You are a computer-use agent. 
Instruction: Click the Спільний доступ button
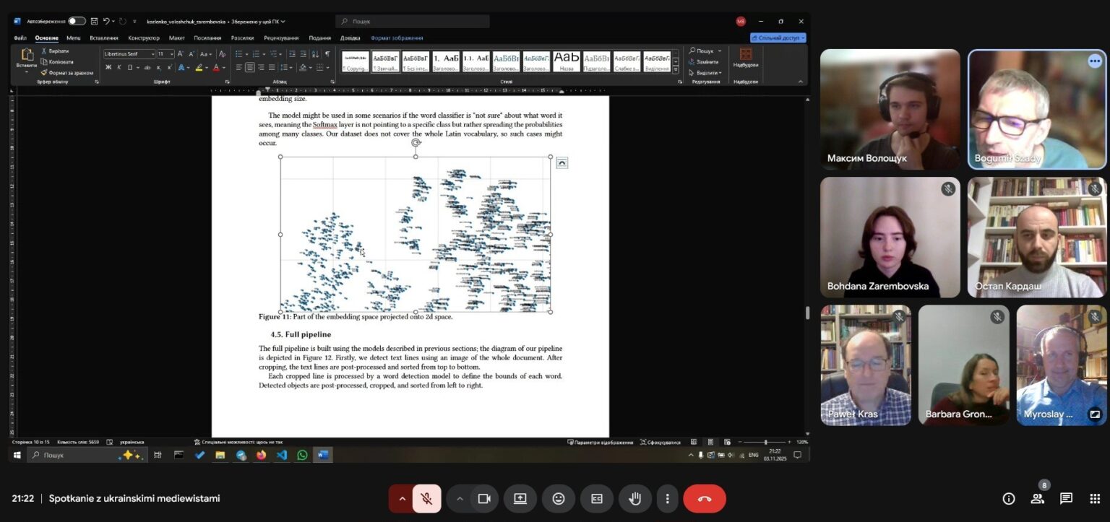[778, 38]
